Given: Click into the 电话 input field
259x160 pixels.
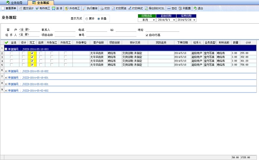Looking at the screenshot, I should click(x=97, y=30).
